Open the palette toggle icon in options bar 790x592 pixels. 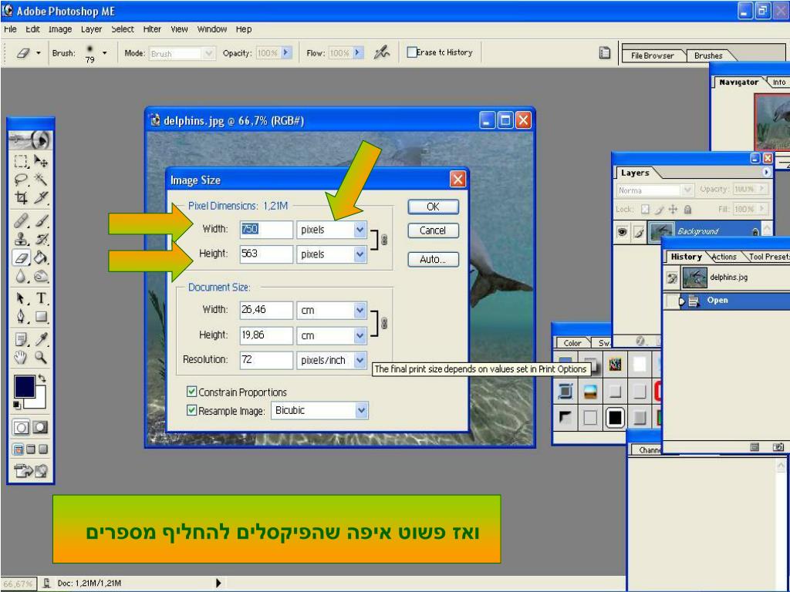(605, 53)
